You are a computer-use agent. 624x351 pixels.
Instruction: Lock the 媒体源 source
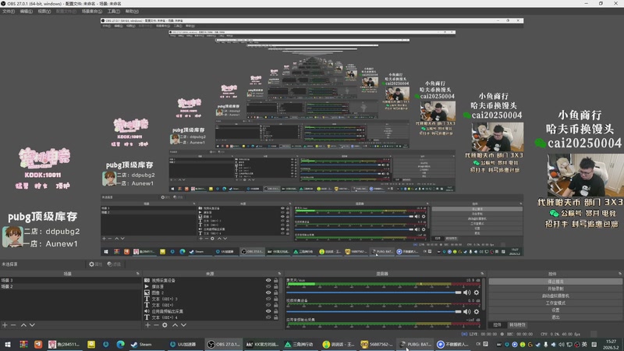click(276, 286)
